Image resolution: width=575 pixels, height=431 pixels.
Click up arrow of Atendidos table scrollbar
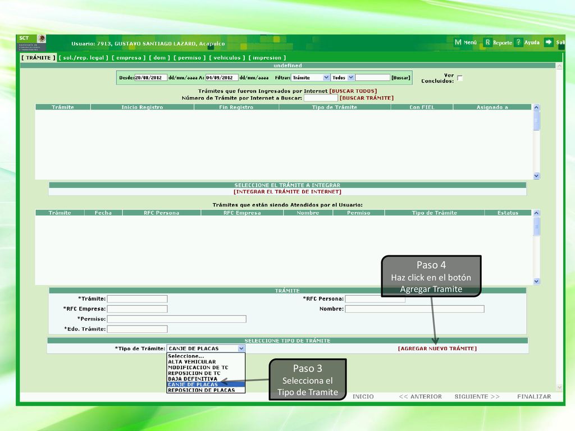pyautogui.click(x=536, y=213)
